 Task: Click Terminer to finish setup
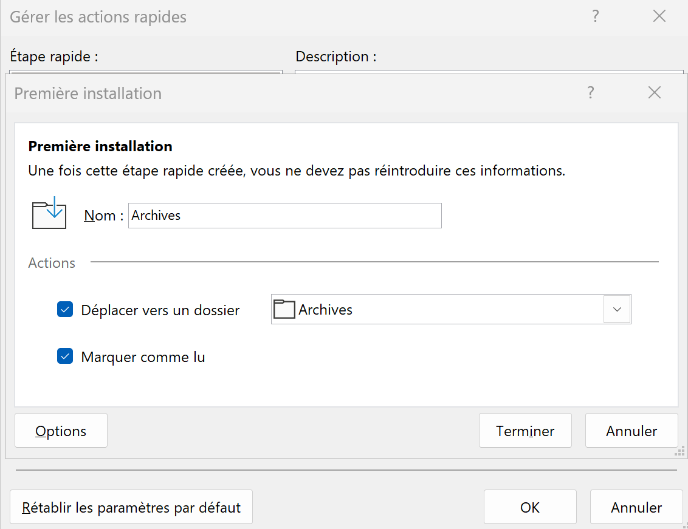[525, 430]
